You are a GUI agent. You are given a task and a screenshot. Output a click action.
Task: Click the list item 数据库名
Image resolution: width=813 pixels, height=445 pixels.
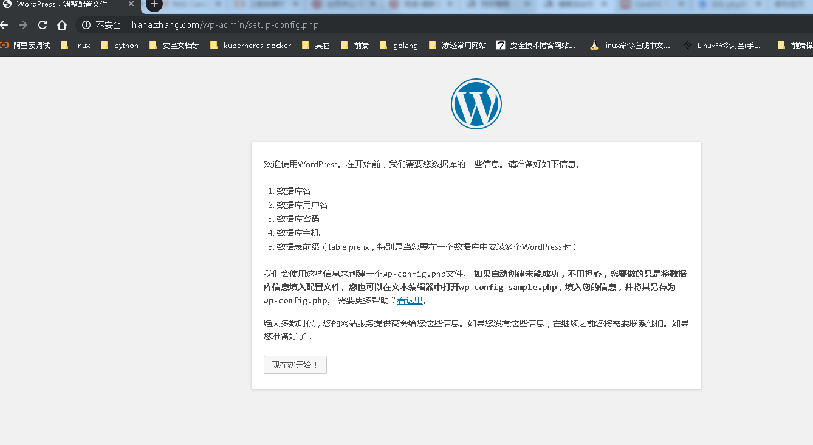tap(294, 191)
